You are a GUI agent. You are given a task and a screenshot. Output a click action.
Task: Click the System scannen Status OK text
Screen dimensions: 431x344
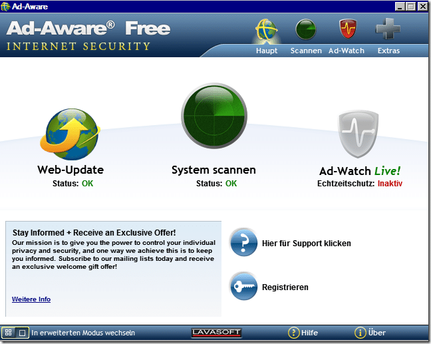point(216,184)
